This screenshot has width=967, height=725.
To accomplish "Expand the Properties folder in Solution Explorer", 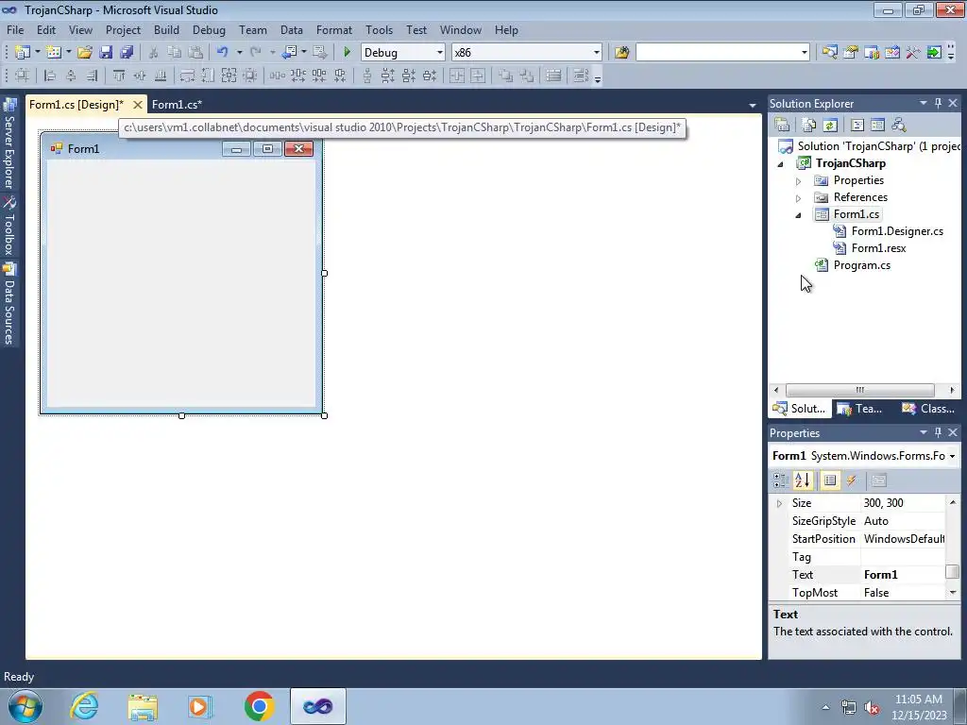I will (x=798, y=181).
